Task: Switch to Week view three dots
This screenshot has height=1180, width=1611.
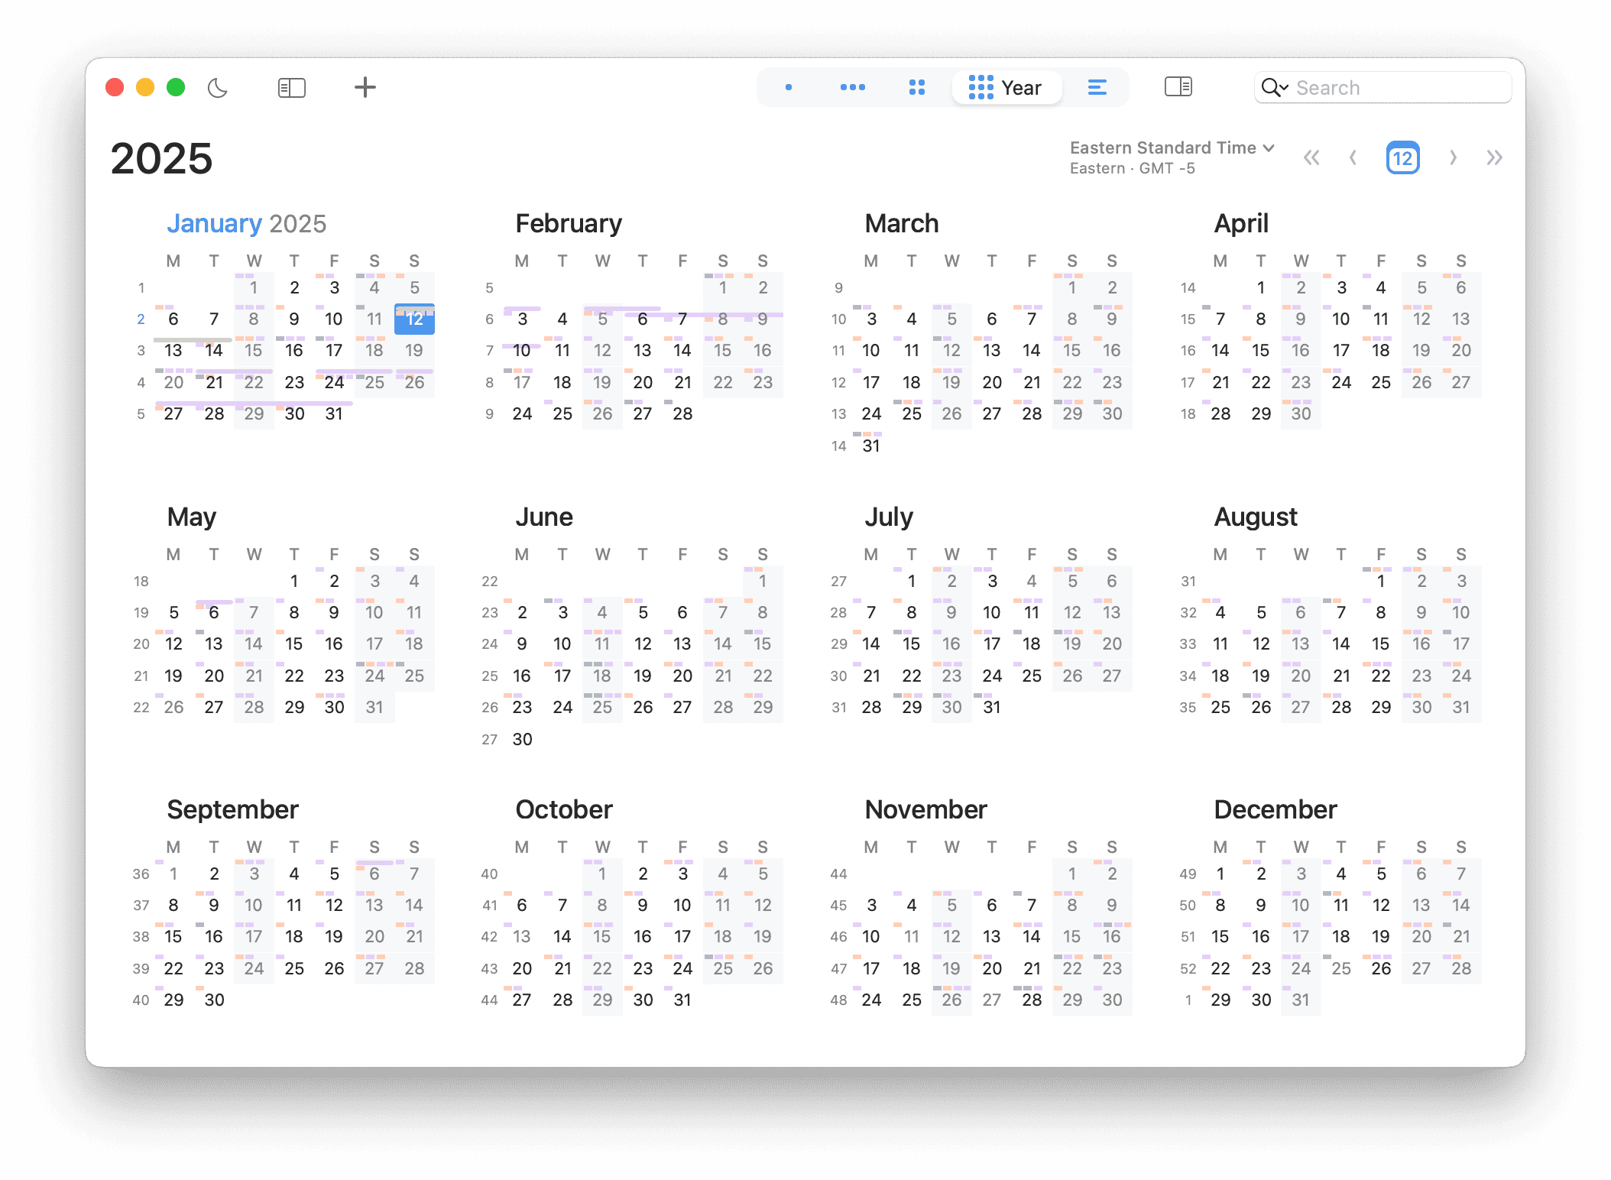Action: (x=853, y=87)
